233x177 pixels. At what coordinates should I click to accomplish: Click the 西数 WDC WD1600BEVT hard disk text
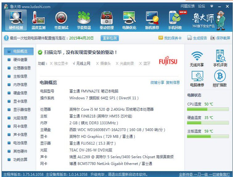coord(117,130)
